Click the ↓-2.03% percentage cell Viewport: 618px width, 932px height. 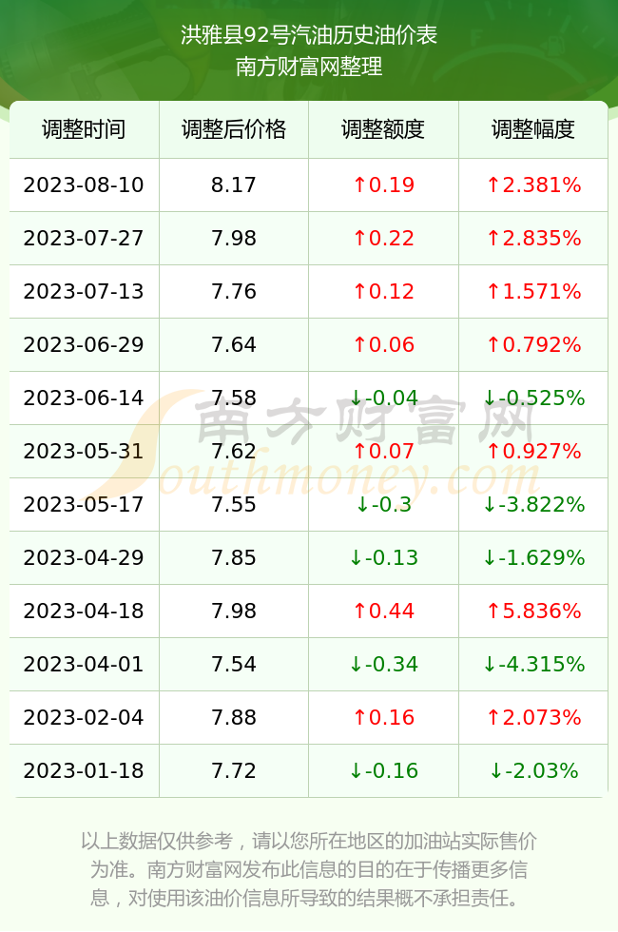[533, 771]
